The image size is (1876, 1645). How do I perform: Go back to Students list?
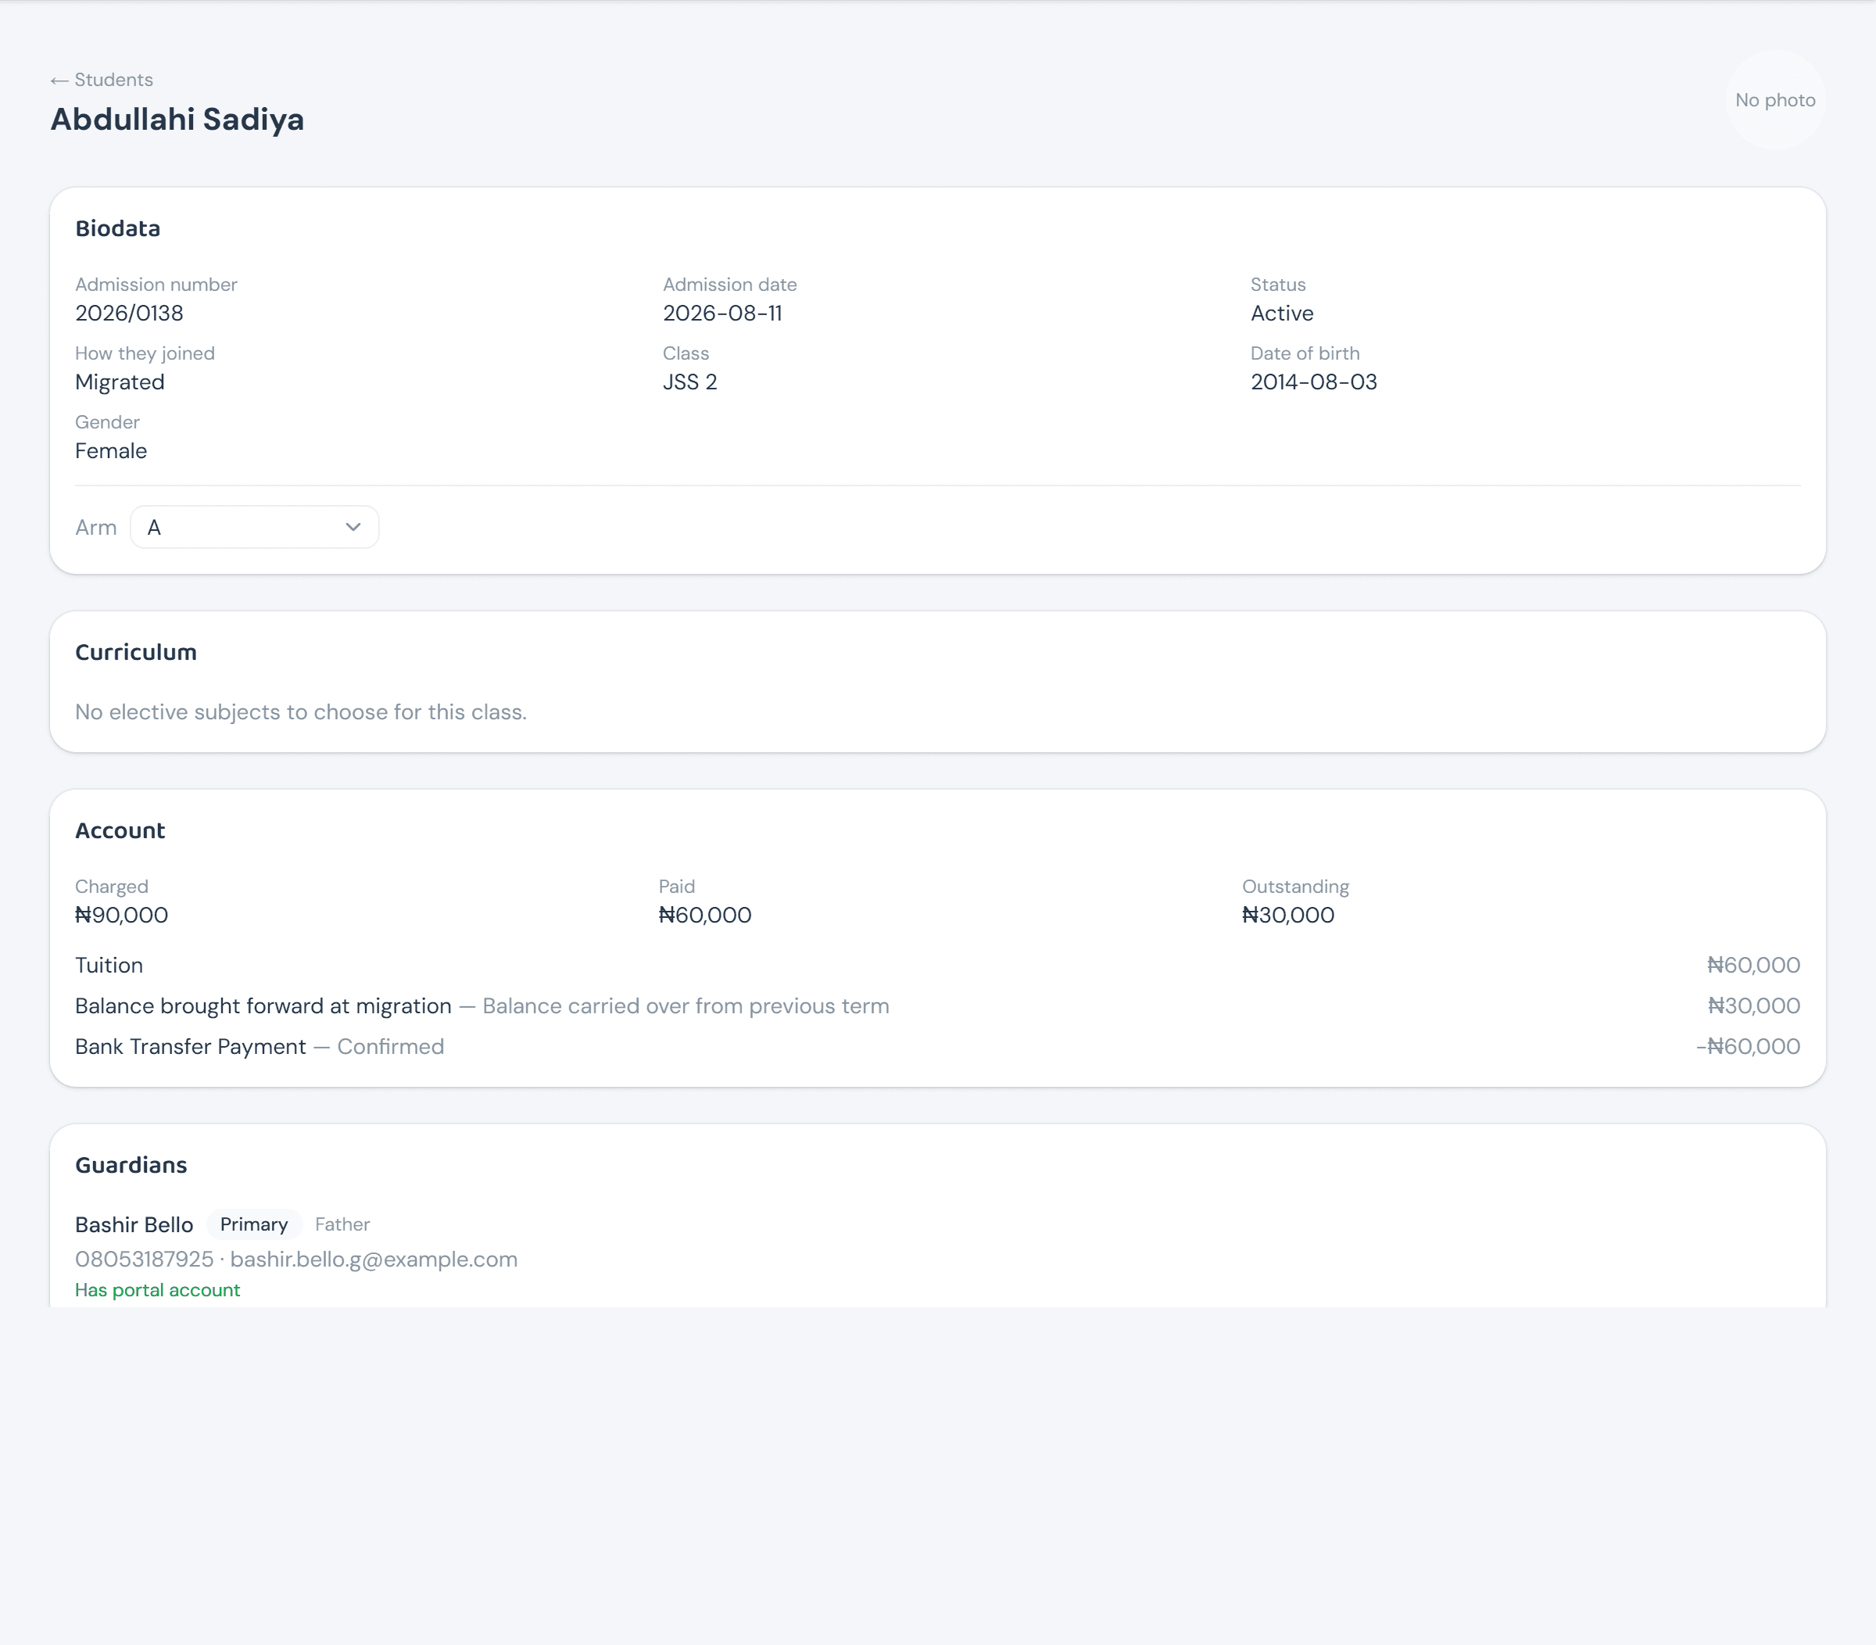(102, 80)
